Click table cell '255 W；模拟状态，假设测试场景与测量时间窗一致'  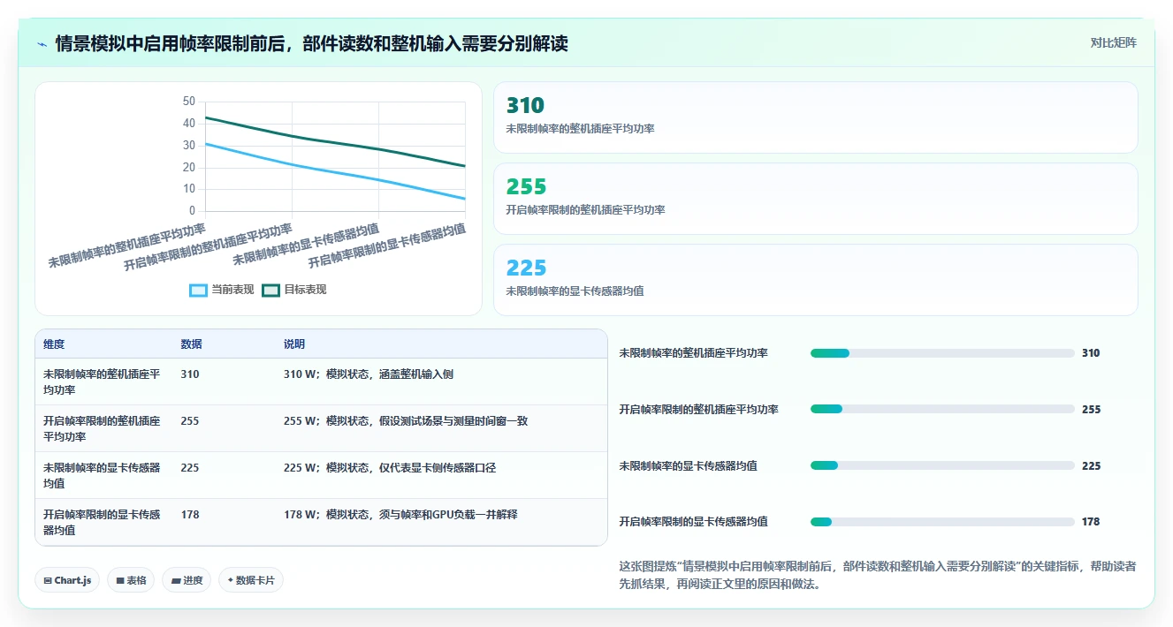click(406, 421)
